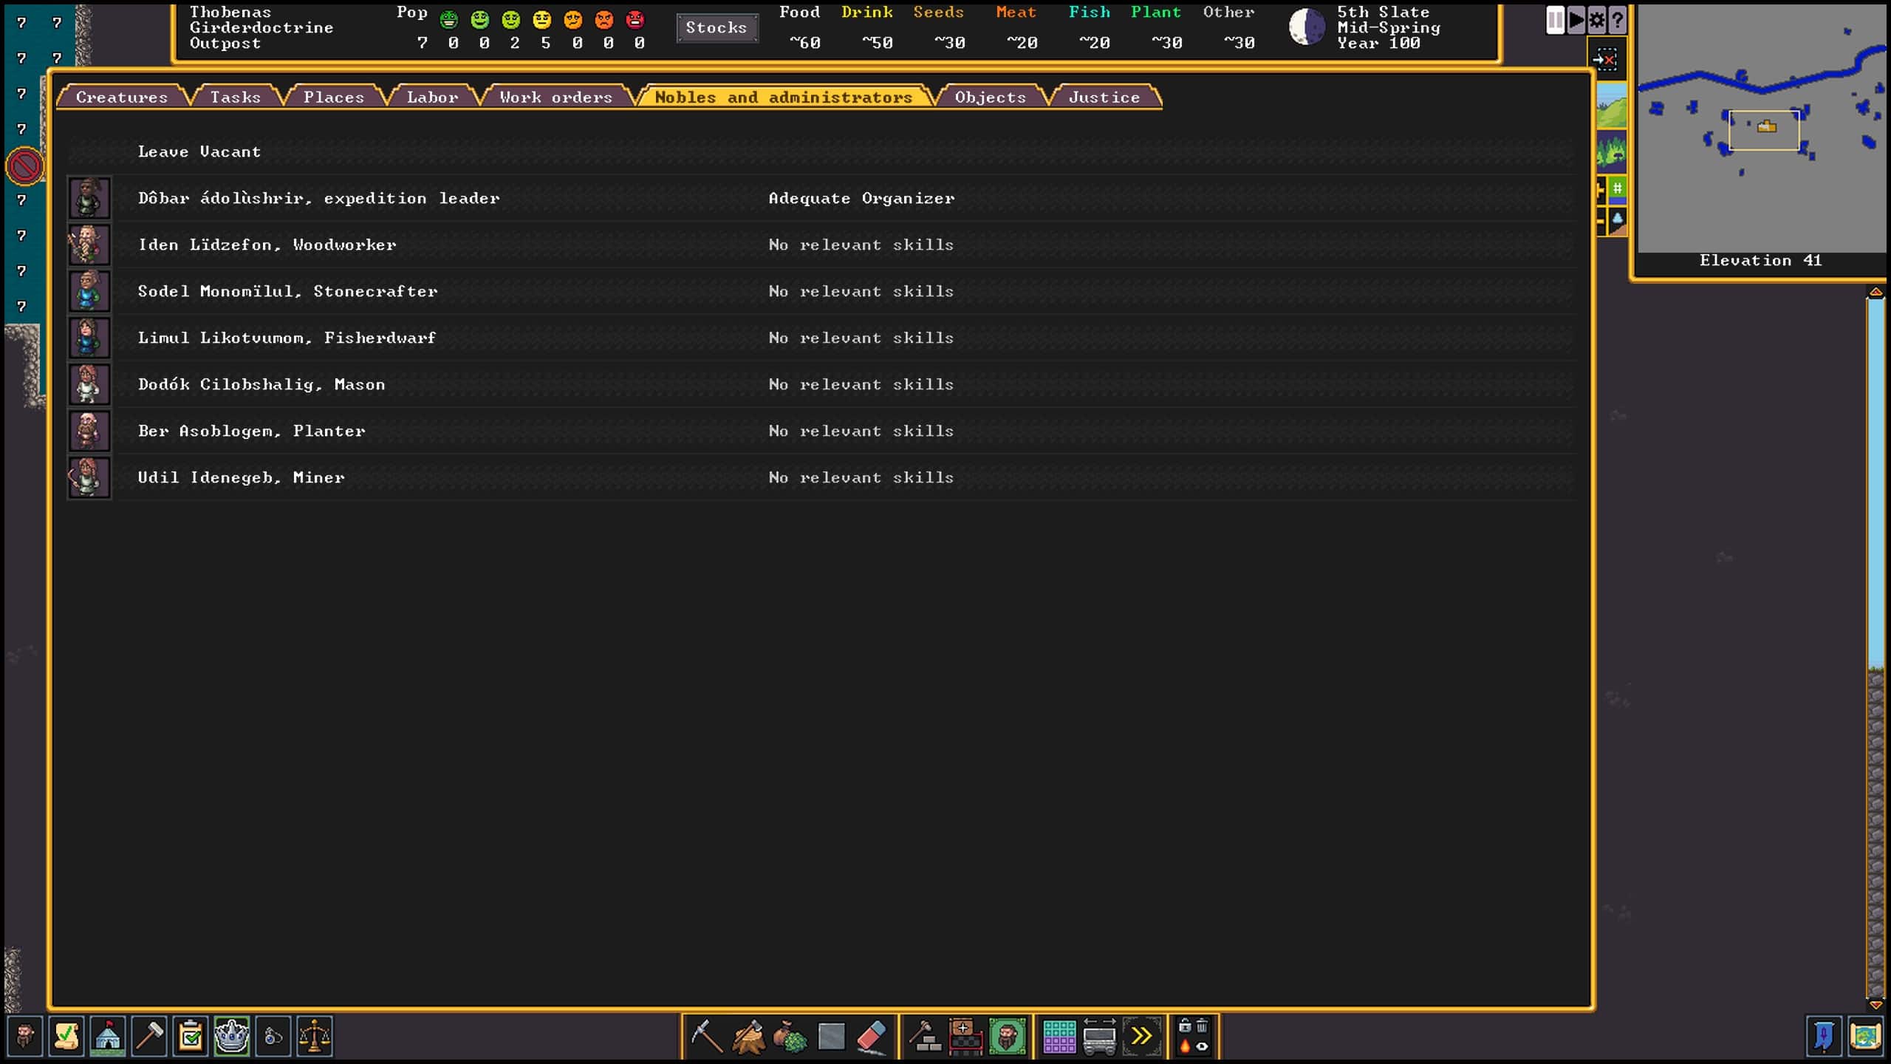The image size is (1891, 1064).
Task: Resume game with play button
Action: click(x=1576, y=20)
